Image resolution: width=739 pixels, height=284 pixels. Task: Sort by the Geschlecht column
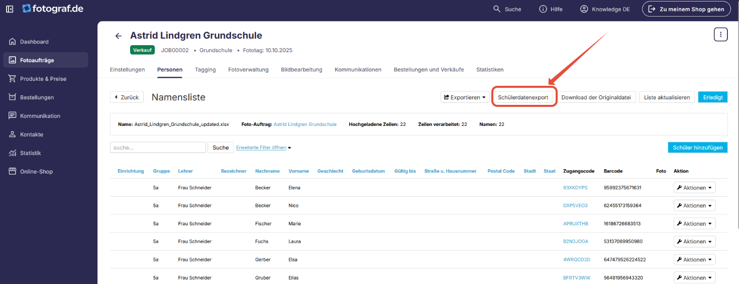coord(330,171)
